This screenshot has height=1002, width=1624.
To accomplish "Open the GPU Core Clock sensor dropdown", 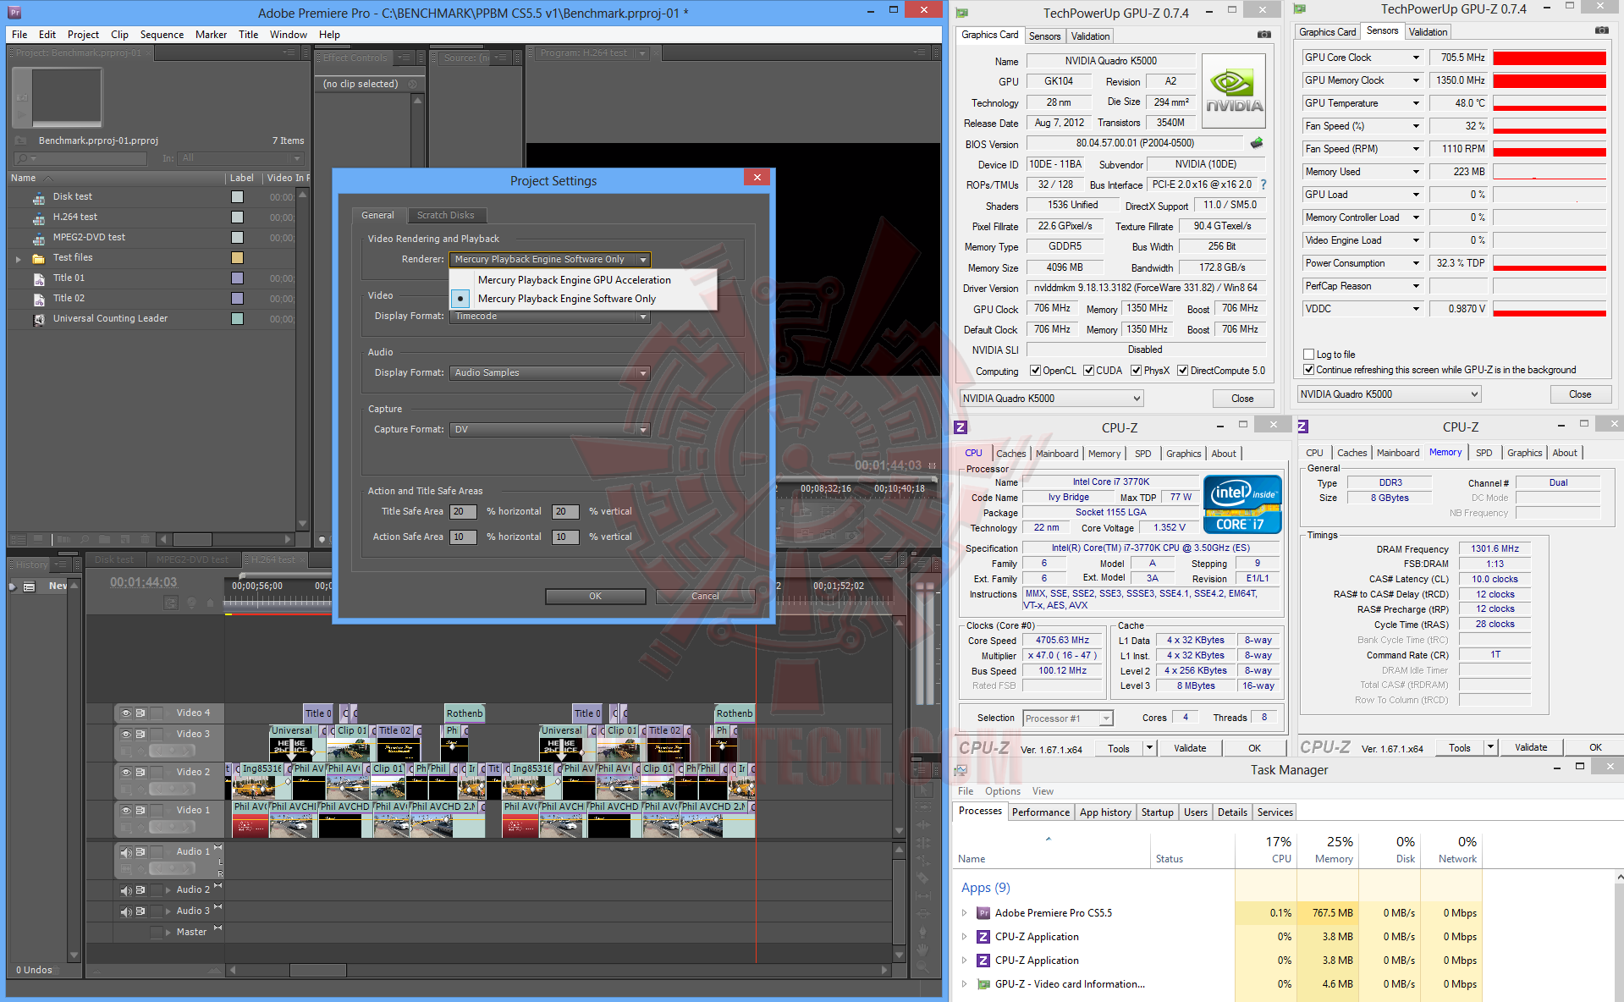I will (x=1416, y=58).
